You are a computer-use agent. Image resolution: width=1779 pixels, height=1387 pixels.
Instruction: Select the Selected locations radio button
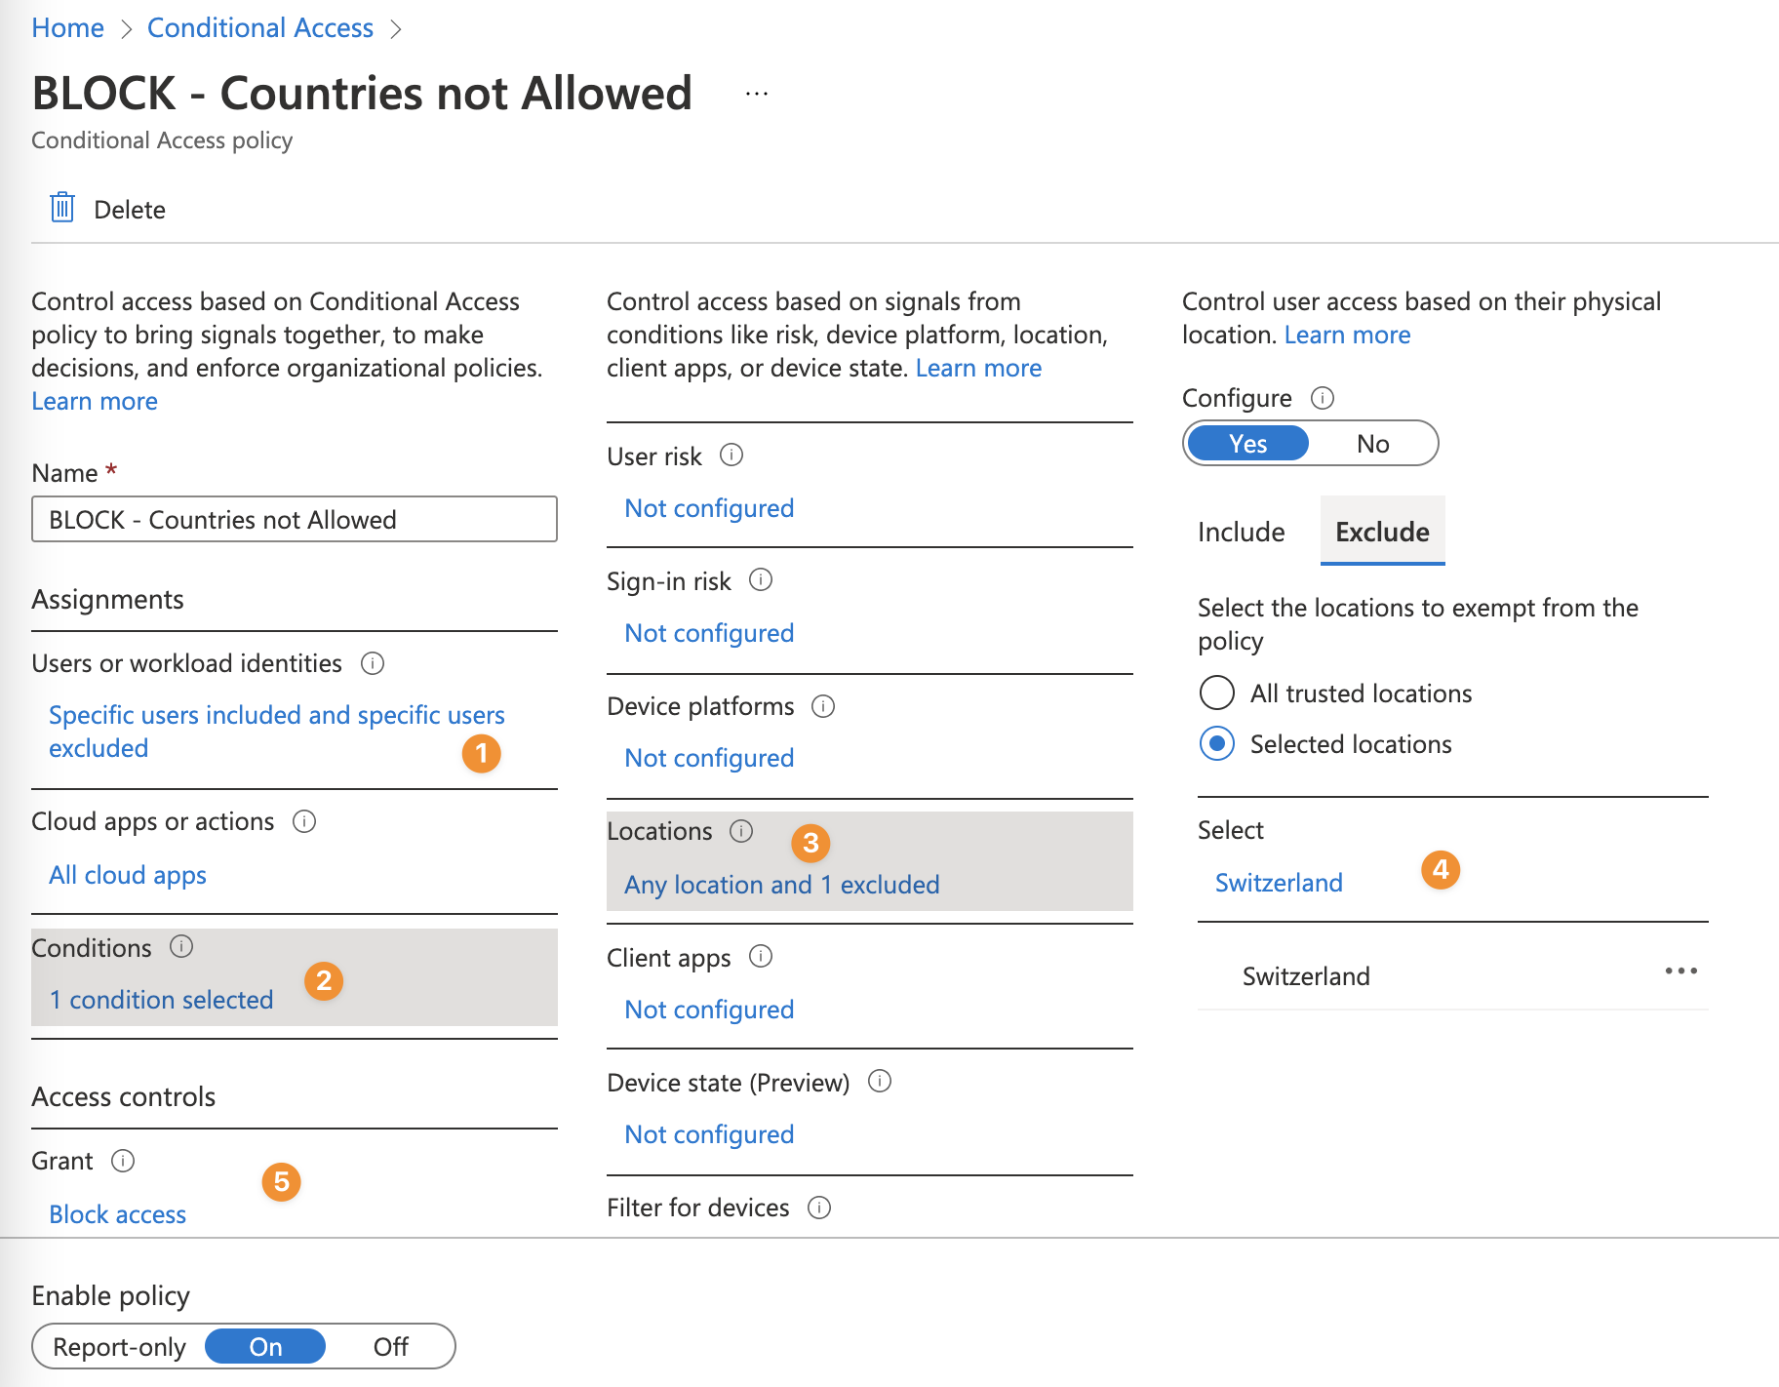click(x=1217, y=744)
